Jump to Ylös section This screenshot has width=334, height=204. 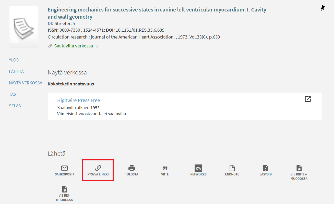(x=14, y=60)
